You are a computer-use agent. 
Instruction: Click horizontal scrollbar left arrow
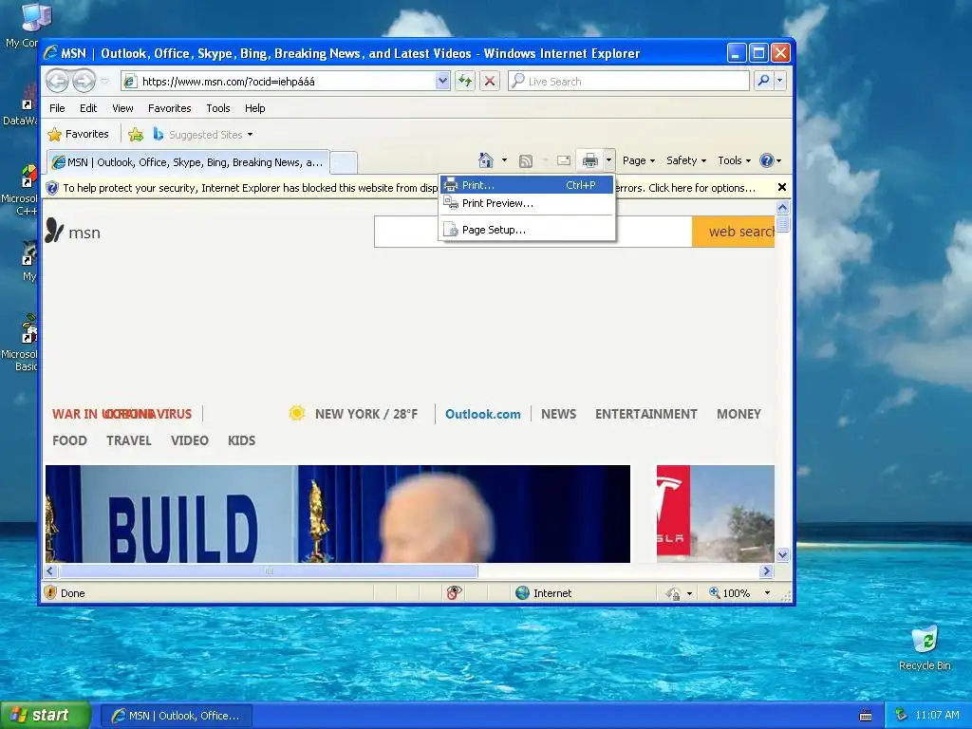click(x=51, y=570)
